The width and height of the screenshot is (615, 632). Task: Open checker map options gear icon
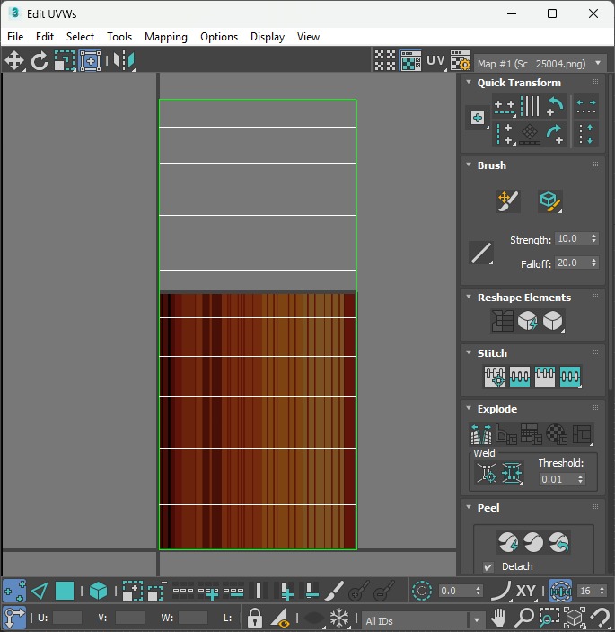click(461, 60)
